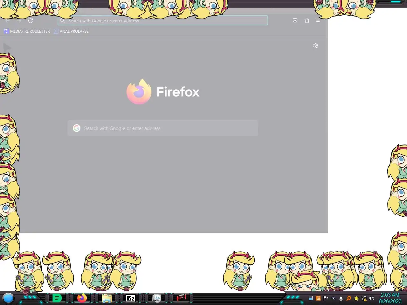Launch 7-Zip from the taskbar

click(131, 298)
